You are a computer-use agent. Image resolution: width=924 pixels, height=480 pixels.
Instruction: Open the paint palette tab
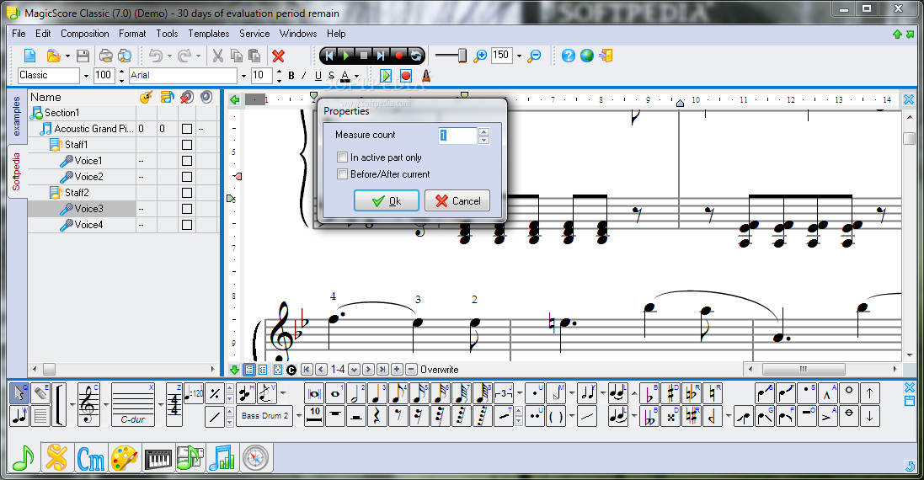pos(125,458)
